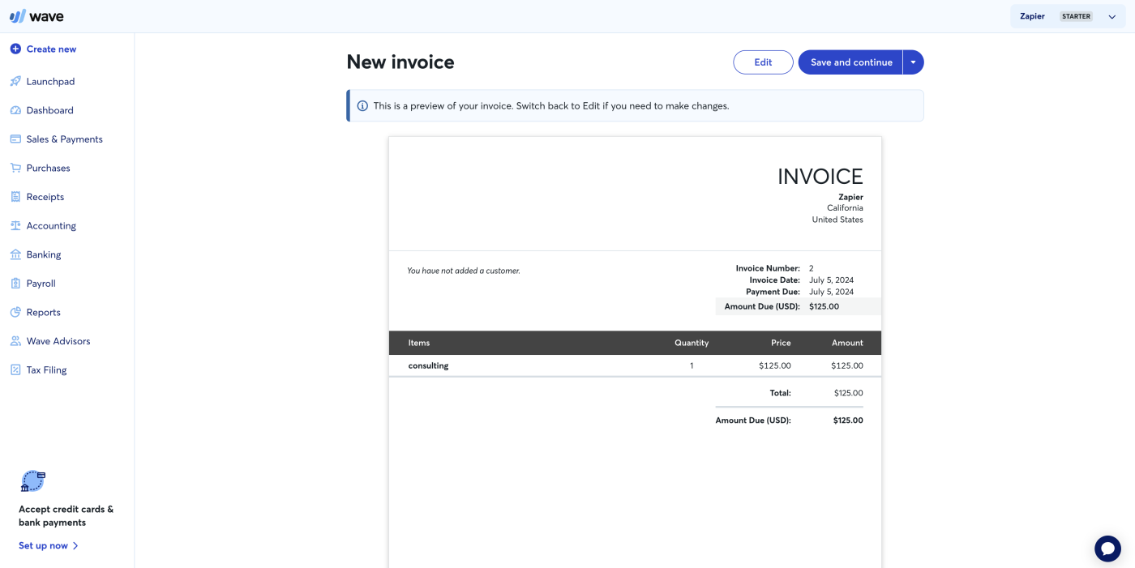Open the Zapier STARTER account switcher
This screenshot has width=1135, height=568.
coord(1068,16)
